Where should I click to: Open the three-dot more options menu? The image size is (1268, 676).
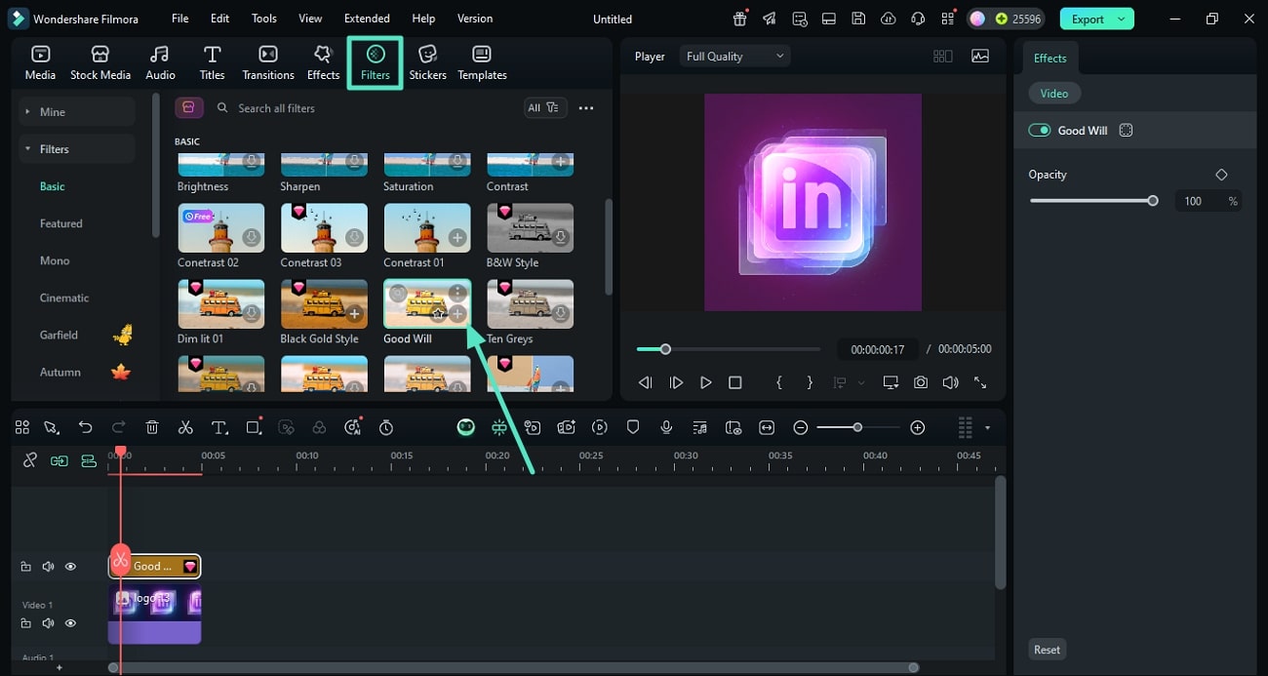pyautogui.click(x=586, y=108)
